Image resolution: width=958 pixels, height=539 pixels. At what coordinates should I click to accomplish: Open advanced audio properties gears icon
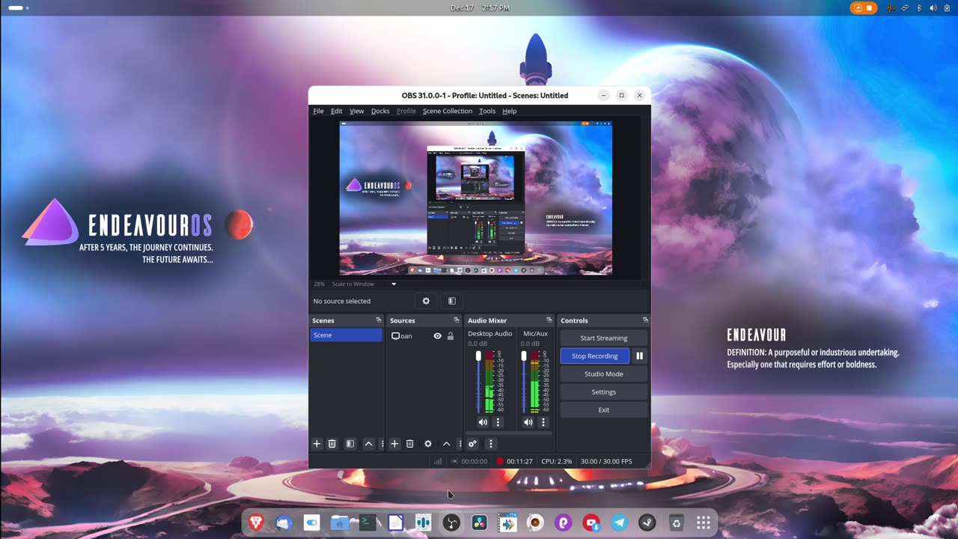pos(472,444)
